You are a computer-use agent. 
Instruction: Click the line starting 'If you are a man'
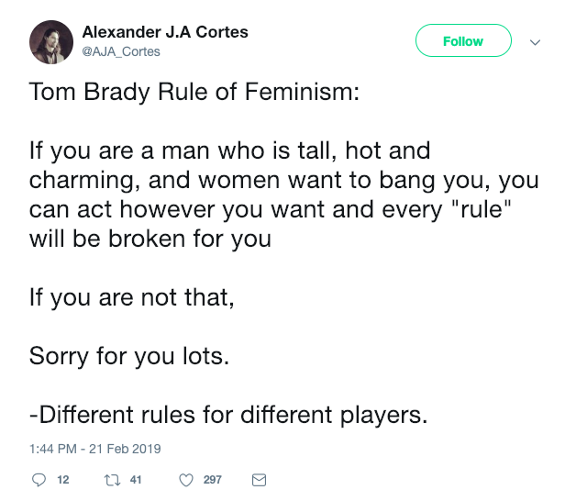point(229,150)
